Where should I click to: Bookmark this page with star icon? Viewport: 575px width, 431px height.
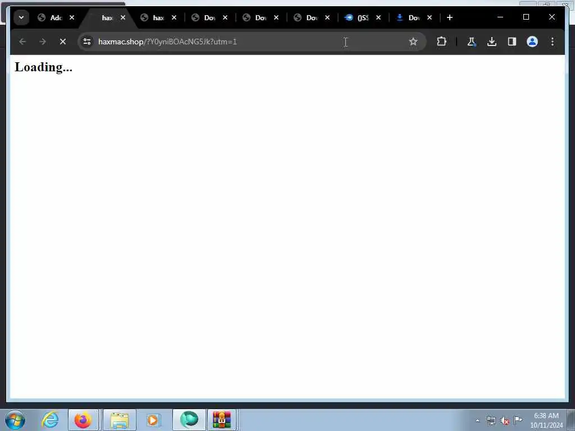413,42
